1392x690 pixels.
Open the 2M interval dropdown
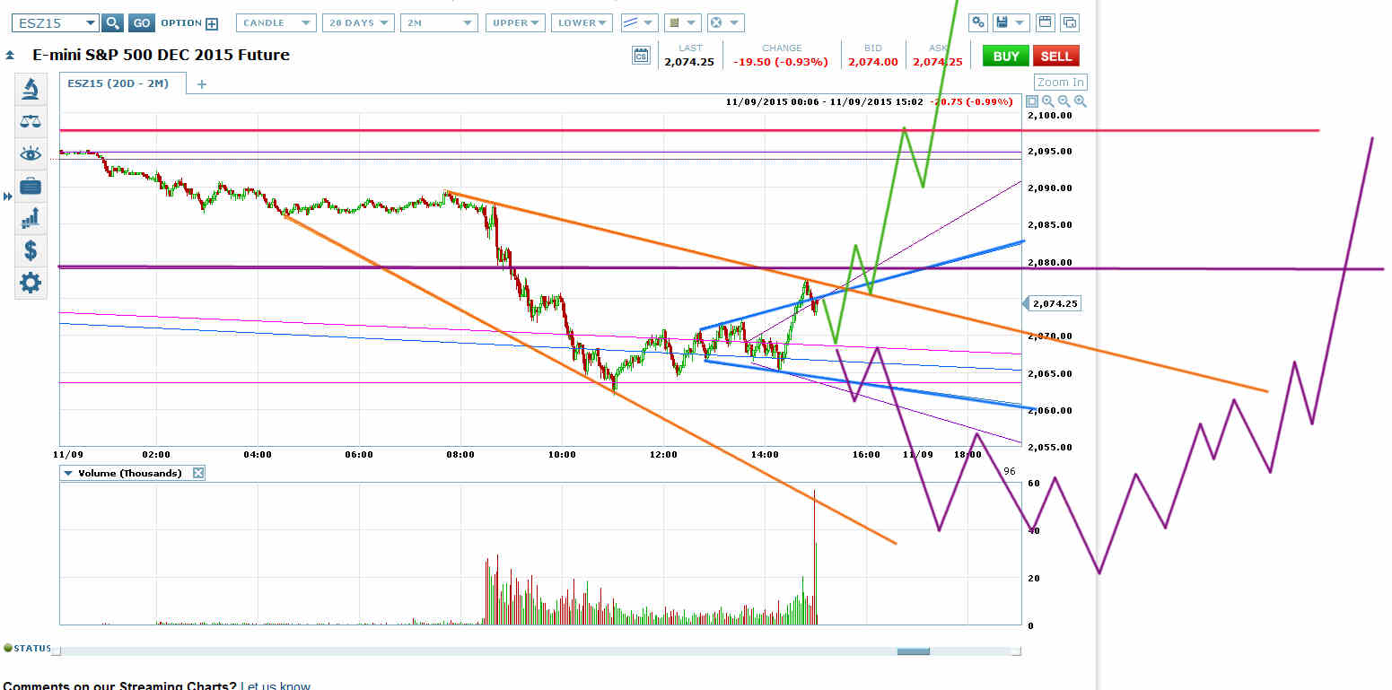point(437,23)
